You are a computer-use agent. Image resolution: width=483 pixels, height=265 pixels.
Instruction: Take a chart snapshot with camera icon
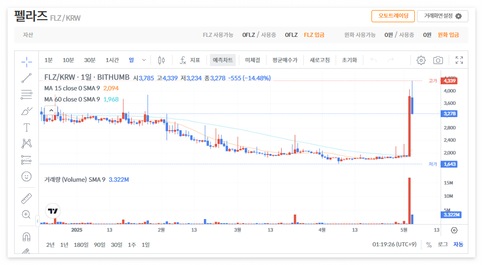tap(438, 60)
